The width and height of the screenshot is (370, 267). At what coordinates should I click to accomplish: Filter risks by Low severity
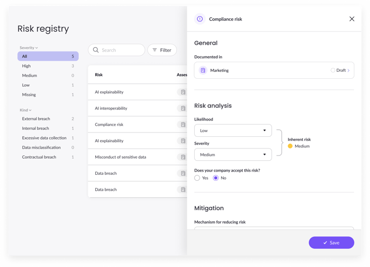click(48, 85)
